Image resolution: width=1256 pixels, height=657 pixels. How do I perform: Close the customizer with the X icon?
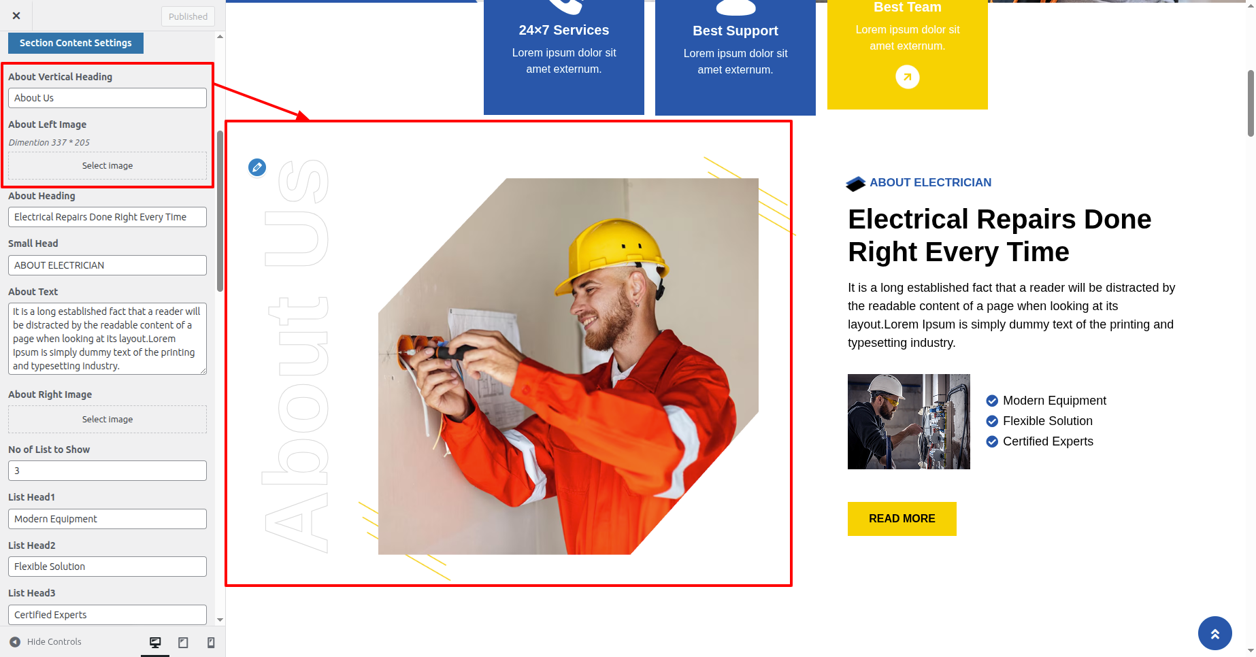tap(16, 16)
